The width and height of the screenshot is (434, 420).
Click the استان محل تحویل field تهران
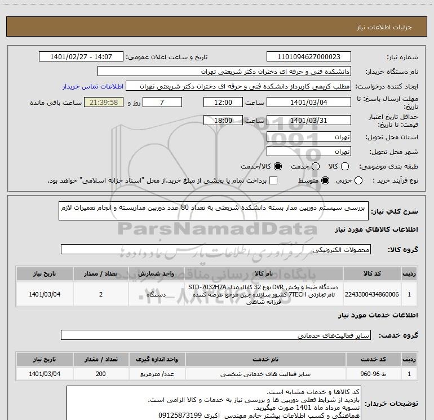(309, 137)
